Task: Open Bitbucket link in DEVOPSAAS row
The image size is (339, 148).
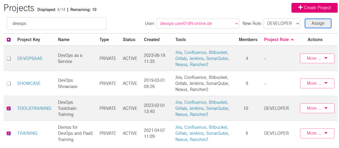Action: pyautogui.click(x=218, y=52)
